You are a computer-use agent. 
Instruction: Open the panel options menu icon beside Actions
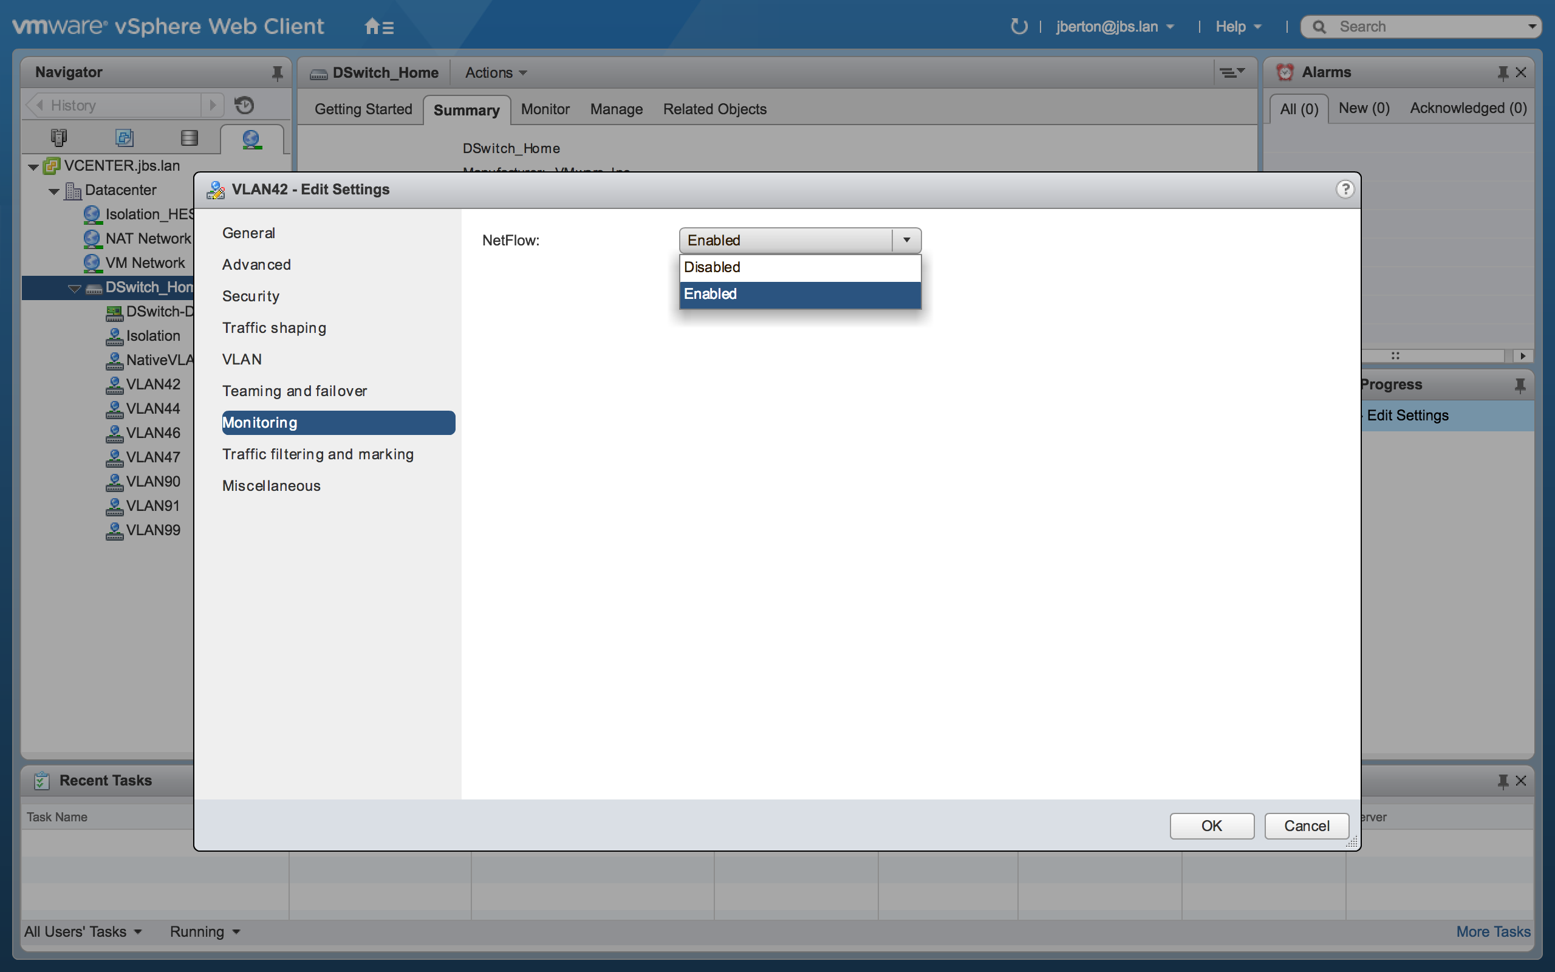[1232, 72]
